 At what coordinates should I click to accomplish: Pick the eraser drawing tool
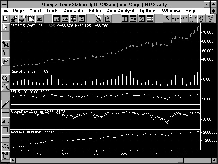(x=5, y=61)
